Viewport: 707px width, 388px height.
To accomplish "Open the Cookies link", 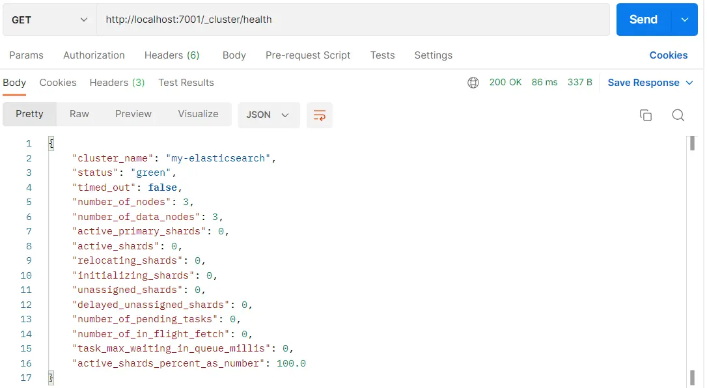I will tap(668, 55).
